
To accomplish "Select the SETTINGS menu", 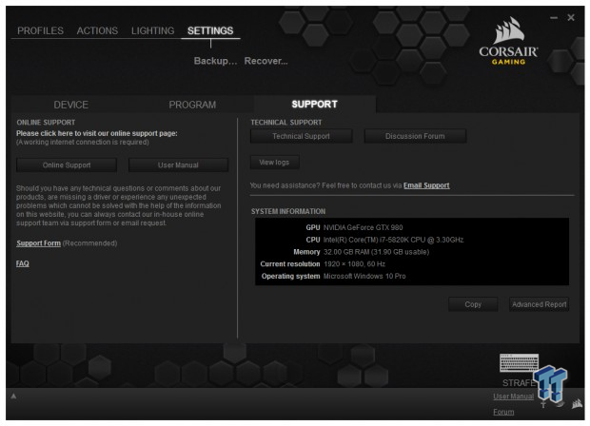I will tap(210, 30).
